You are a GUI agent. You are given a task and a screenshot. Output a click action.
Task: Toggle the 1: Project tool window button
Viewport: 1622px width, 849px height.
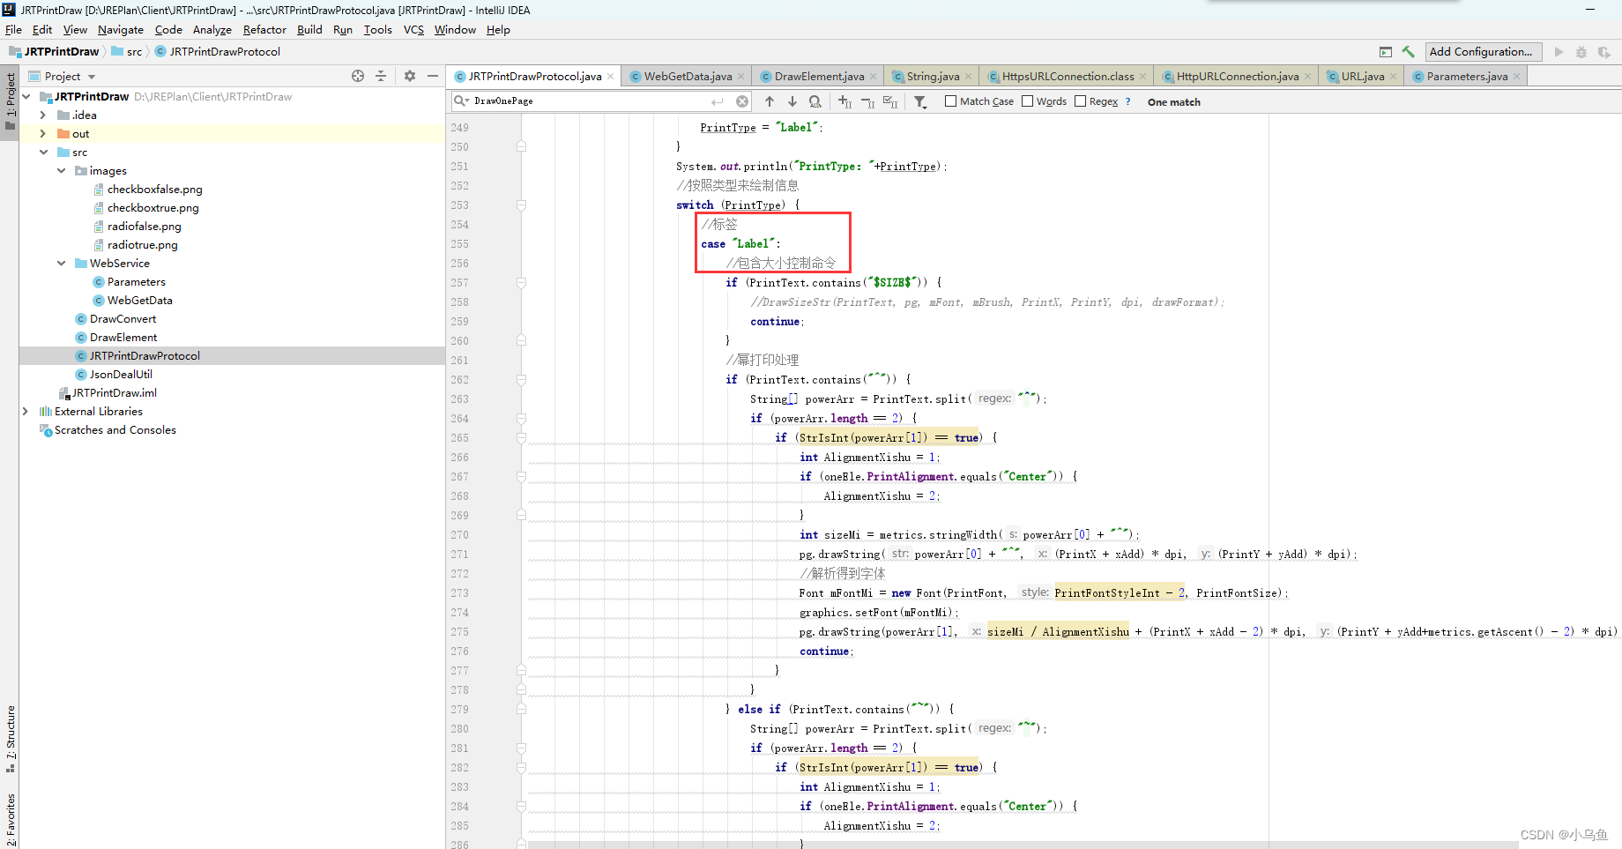[11, 101]
